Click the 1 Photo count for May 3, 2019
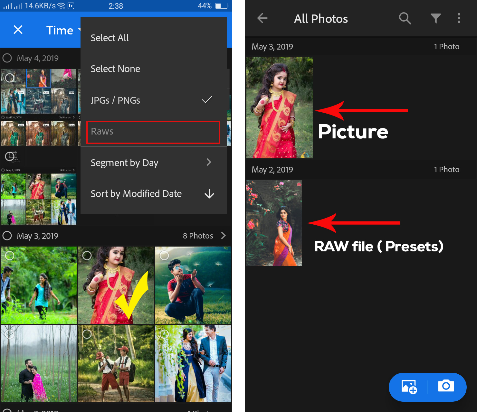 [447, 47]
